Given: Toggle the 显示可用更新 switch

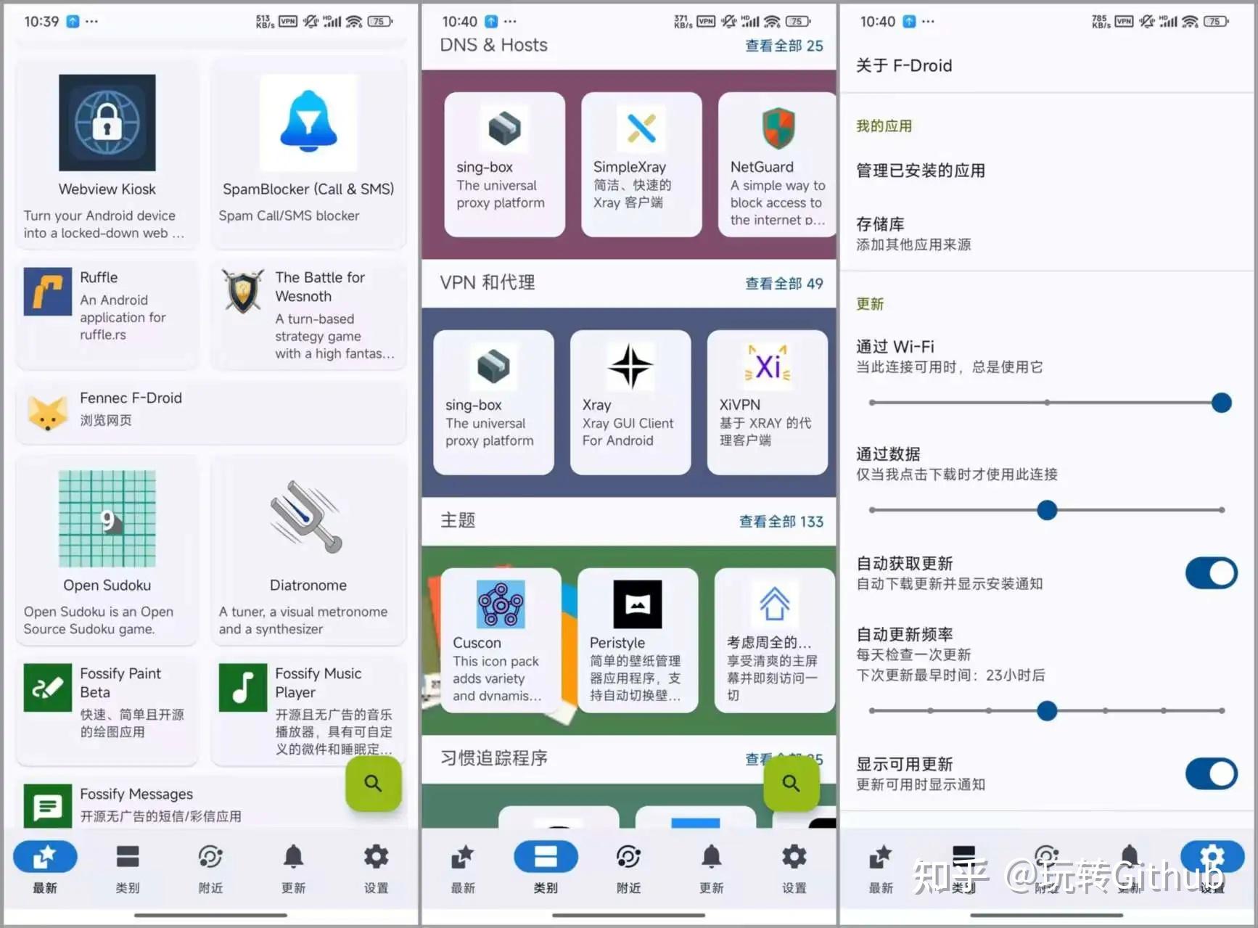Looking at the screenshot, I should click(1211, 774).
